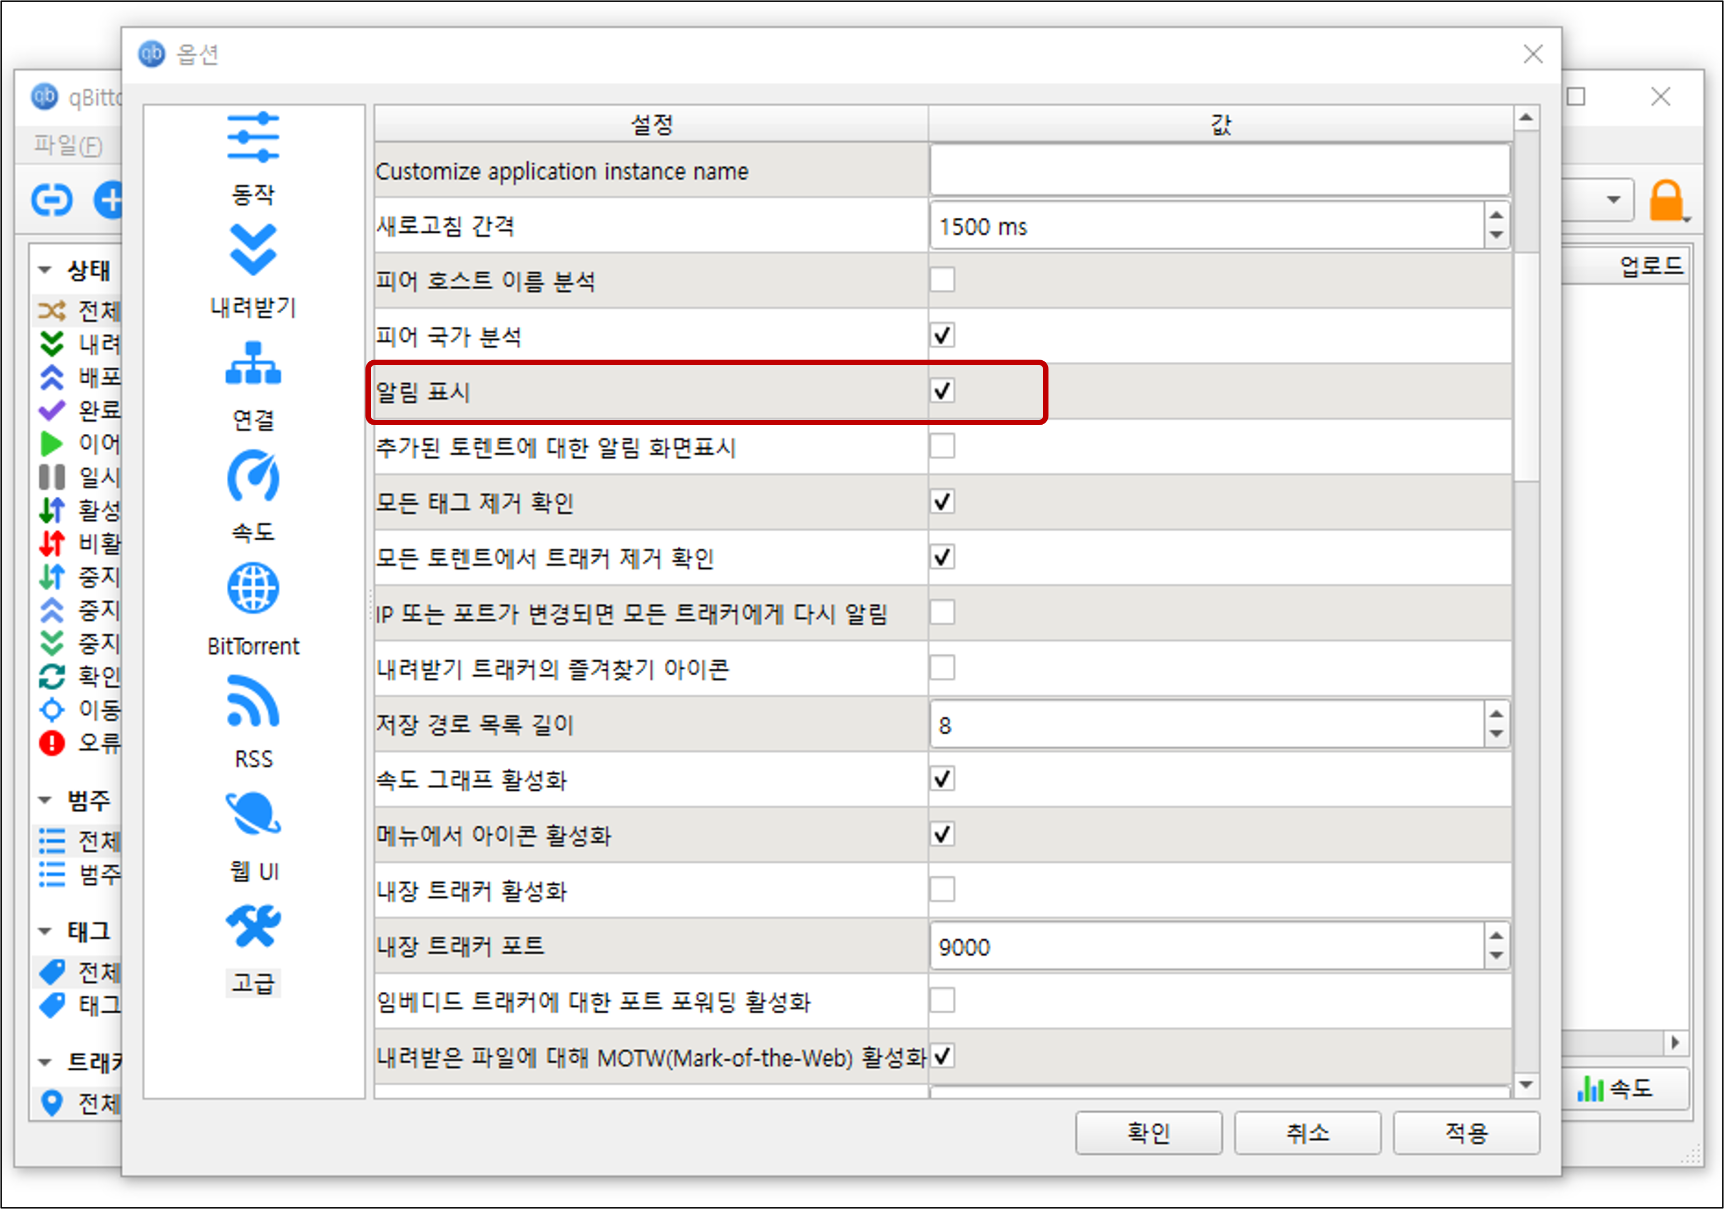Collapse the 상태 tree section
This screenshot has width=1724, height=1209.
[45, 269]
